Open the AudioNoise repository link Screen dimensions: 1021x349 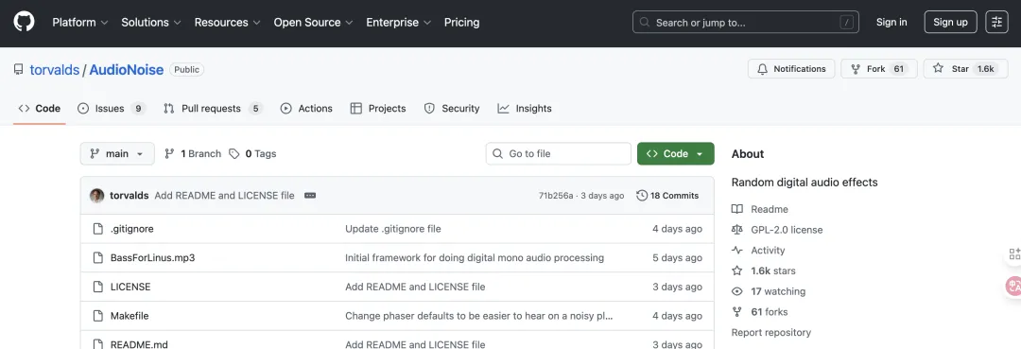127,70
